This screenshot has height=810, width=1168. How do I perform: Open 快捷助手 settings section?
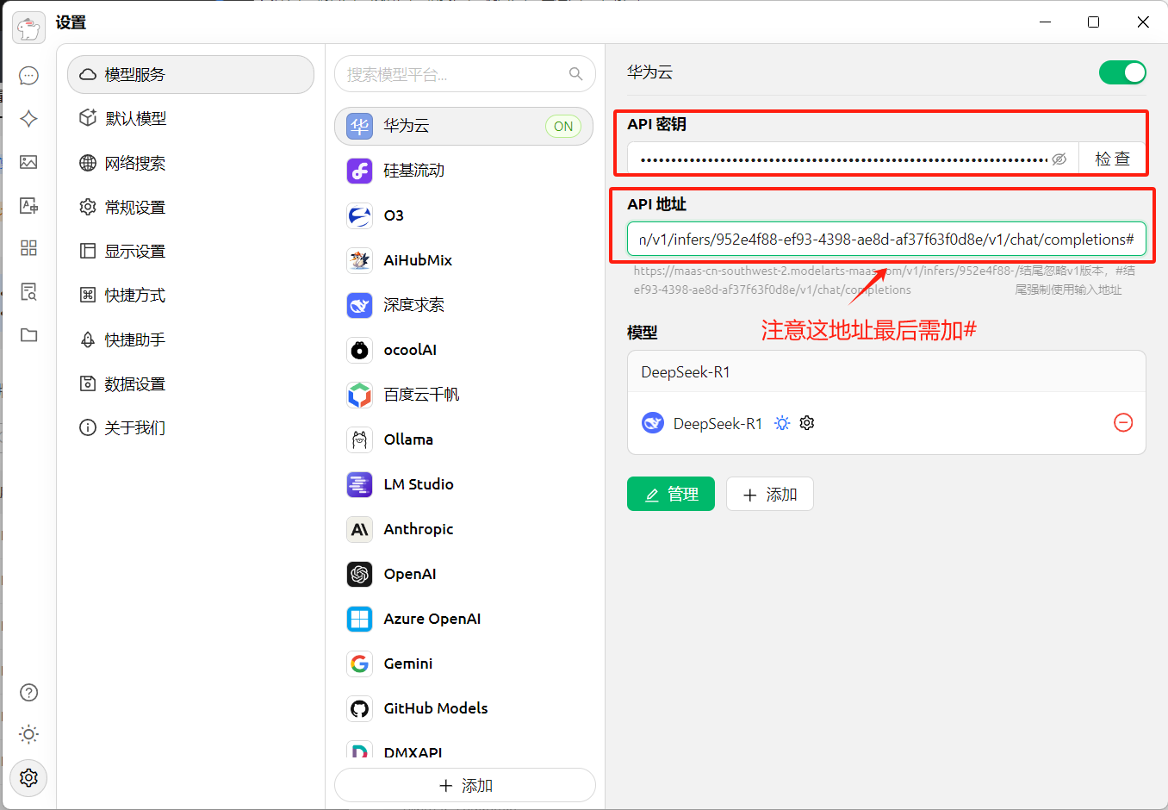(x=190, y=340)
